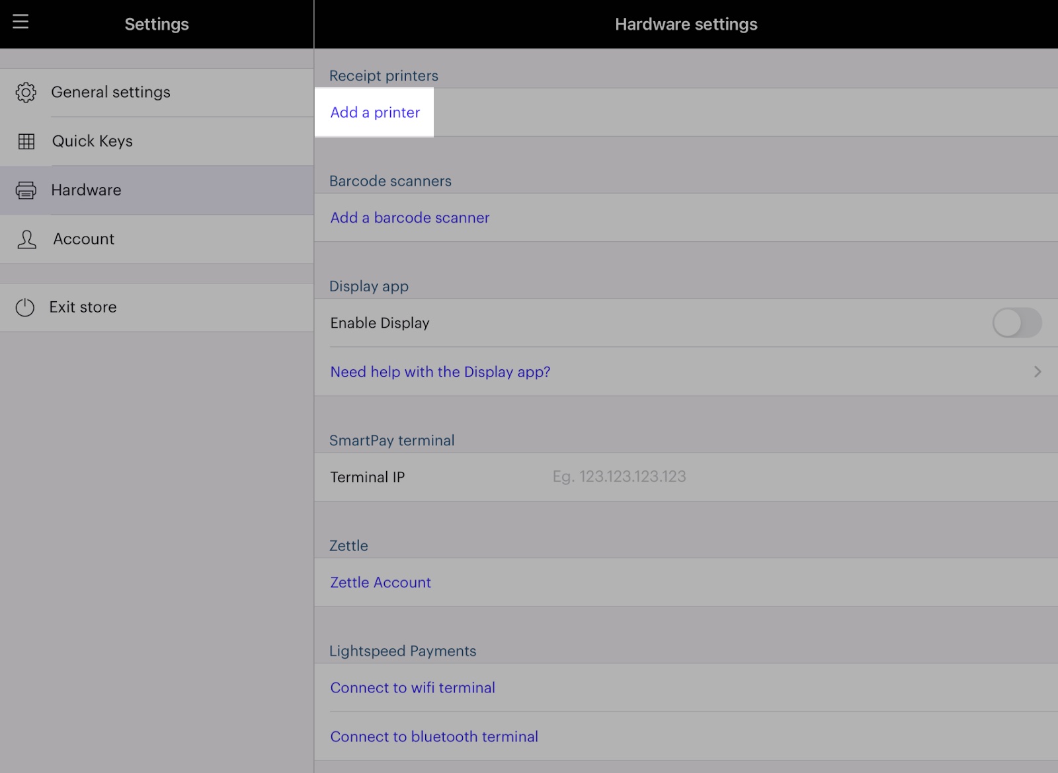1058x773 pixels.
Task: Select Quick Keys in sidebar
Action: (x=93, y=141)
